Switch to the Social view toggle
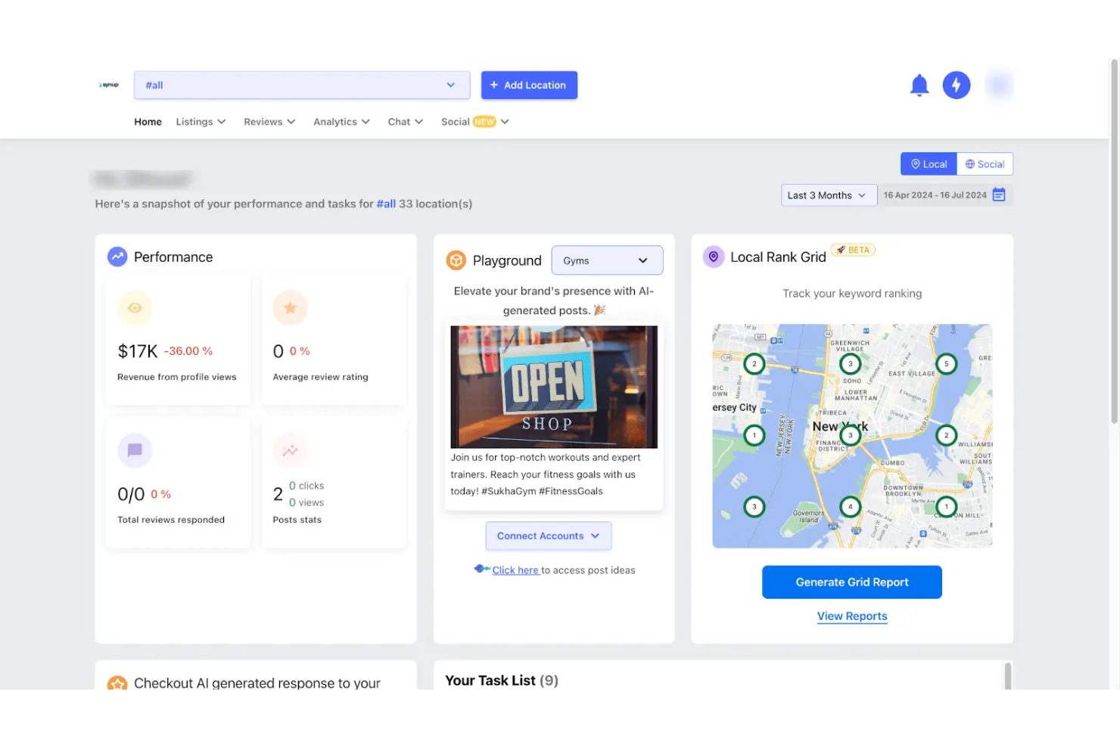Viewport: 1120px width, 747px height. (985, 163)
